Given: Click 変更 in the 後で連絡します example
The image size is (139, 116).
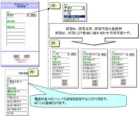Looking at the screenshot, I should point(95,81).
